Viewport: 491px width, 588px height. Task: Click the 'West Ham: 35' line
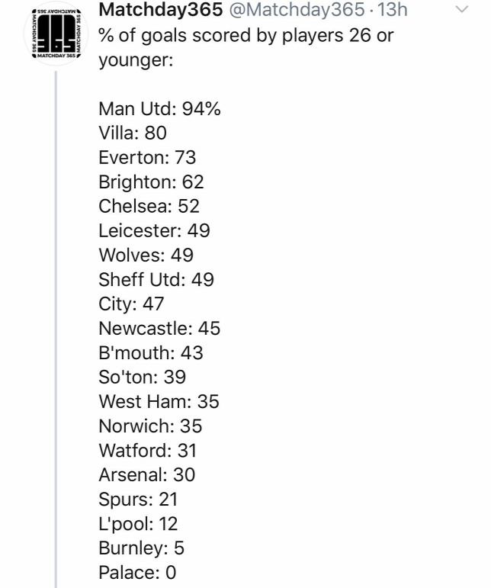159,402
